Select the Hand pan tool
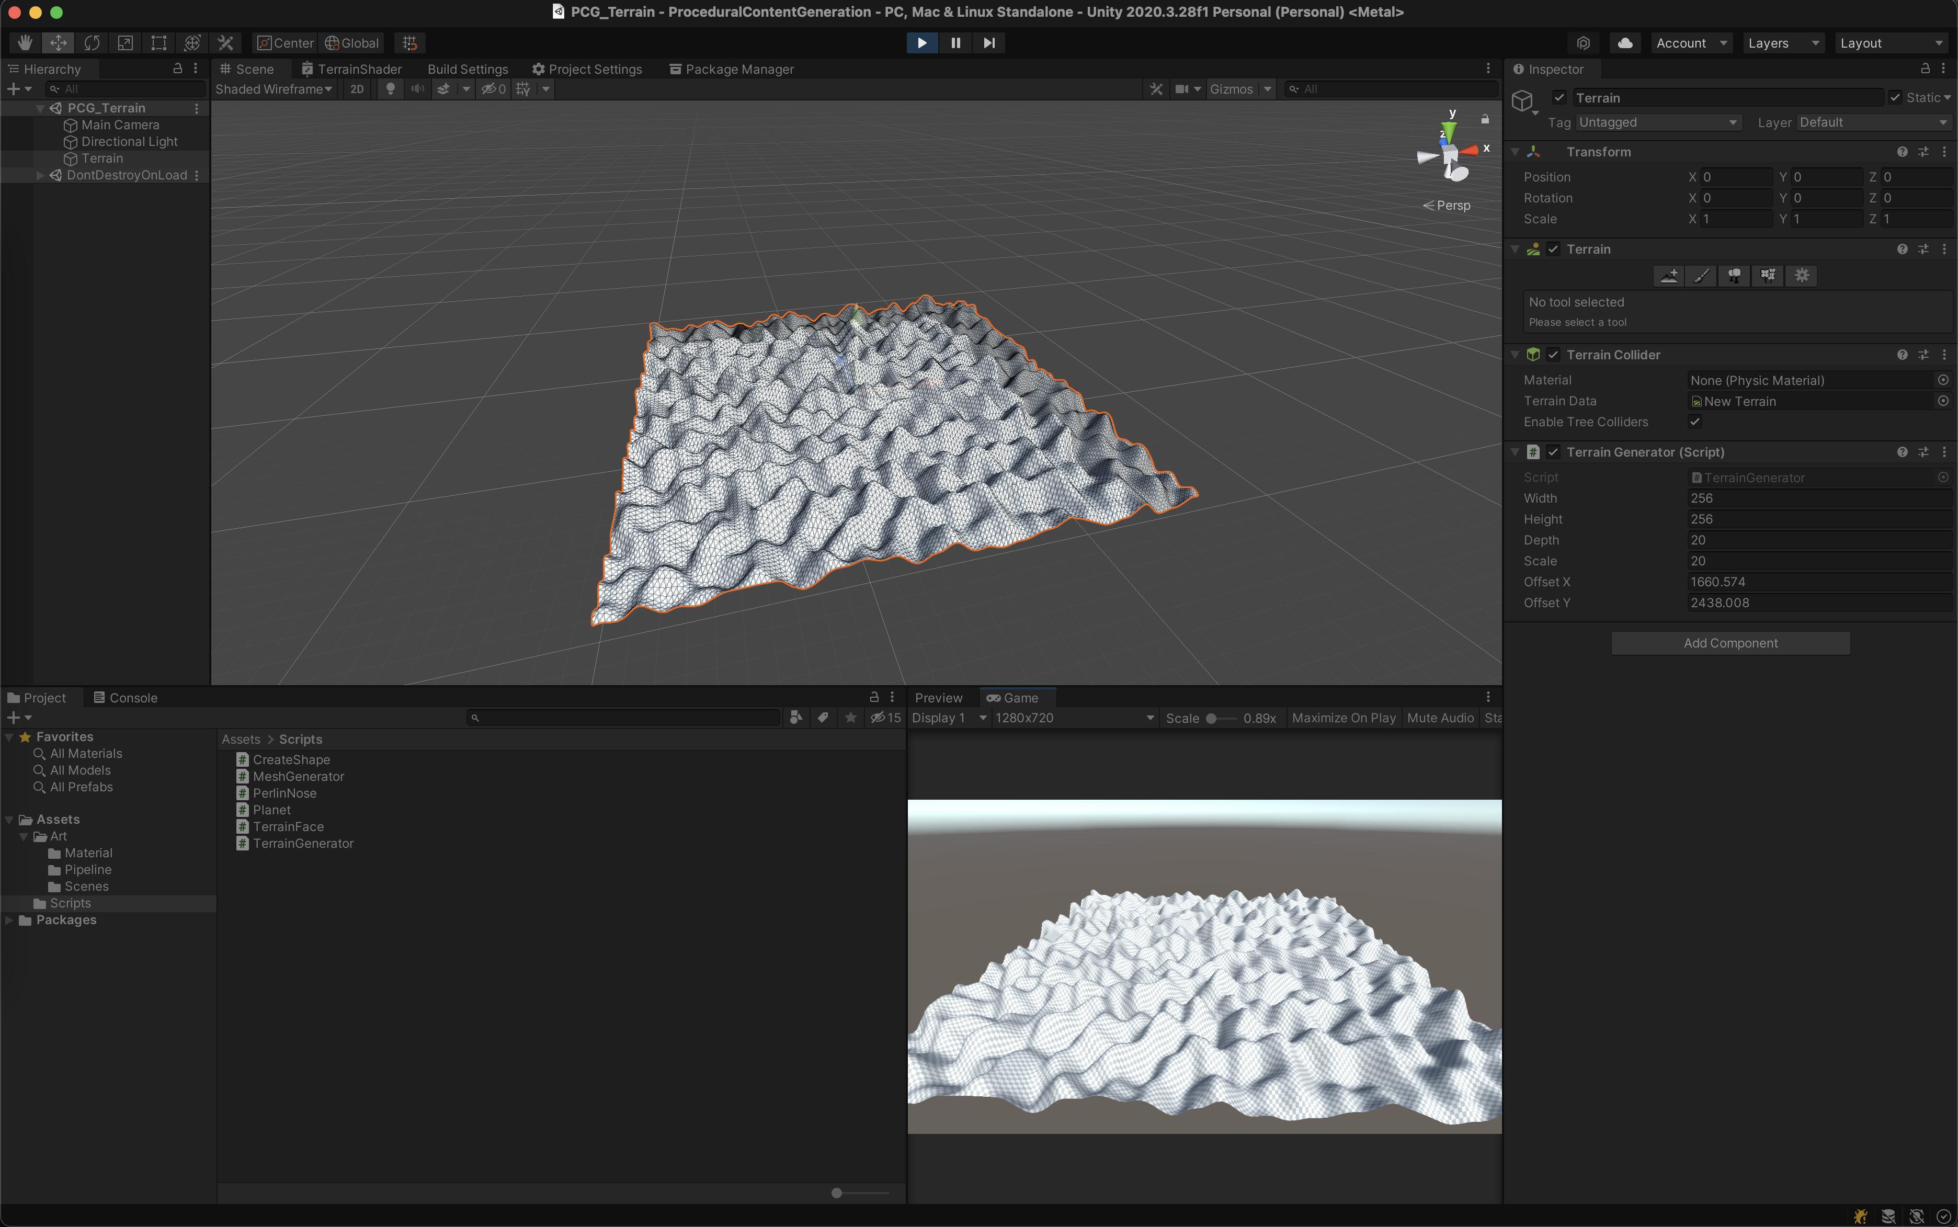Viewport: 1958px width, 1227px height. click(x=25, y=42)
